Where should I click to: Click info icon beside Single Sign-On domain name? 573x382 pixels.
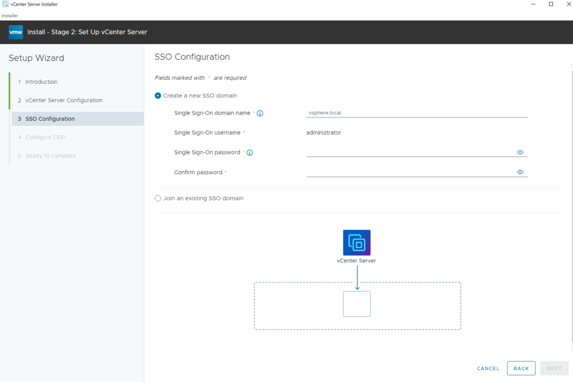pyautogui.click(x=260, y=113)
